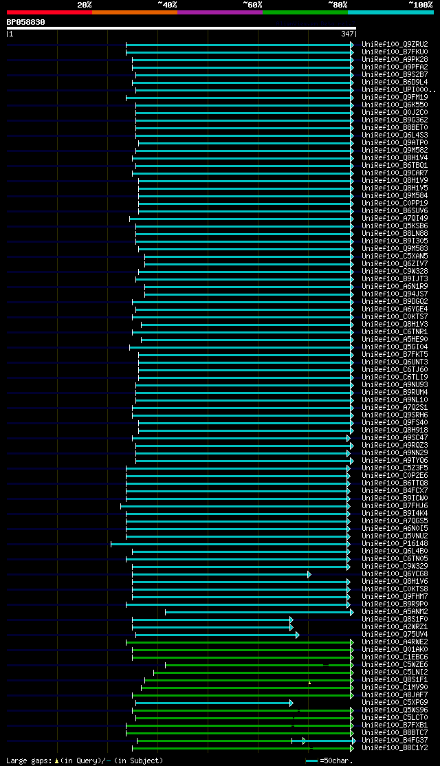Click the cyan ~100% identity legend segment
The height and width of the screenshot is (766, 440).
point(390,12)
